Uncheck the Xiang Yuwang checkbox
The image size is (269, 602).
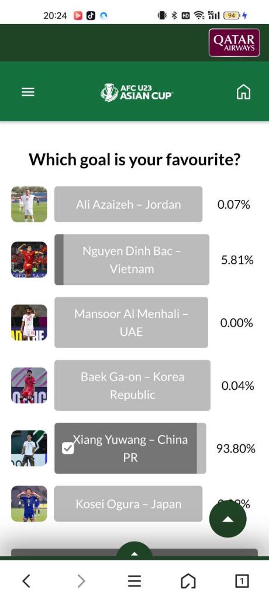click(x=68, y=448)
